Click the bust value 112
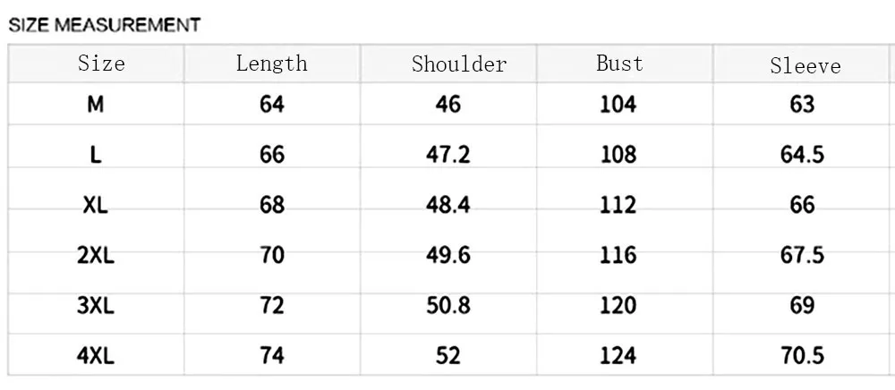The height and width of the screenshot is (390, 895). coord(618,205)
